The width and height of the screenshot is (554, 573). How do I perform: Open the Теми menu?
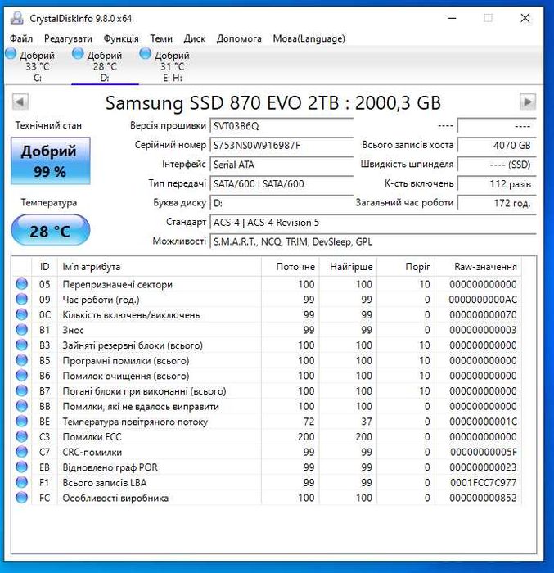click(x=161, y=38)
